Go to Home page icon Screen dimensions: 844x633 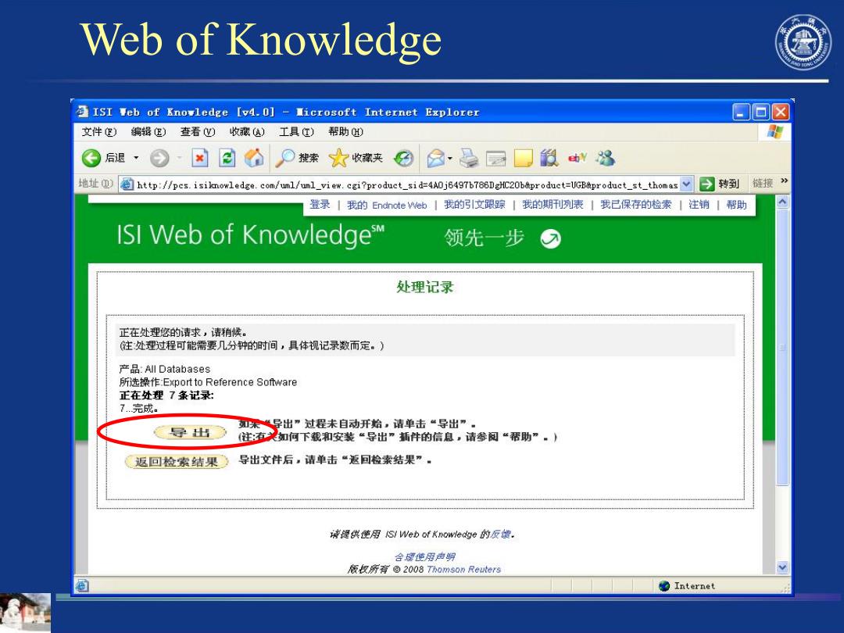(x=254, y=158)
